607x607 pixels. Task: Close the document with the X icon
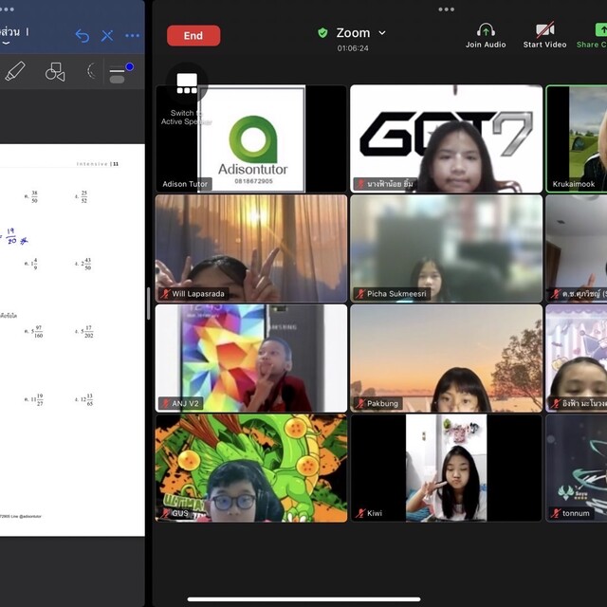[107, 36]
